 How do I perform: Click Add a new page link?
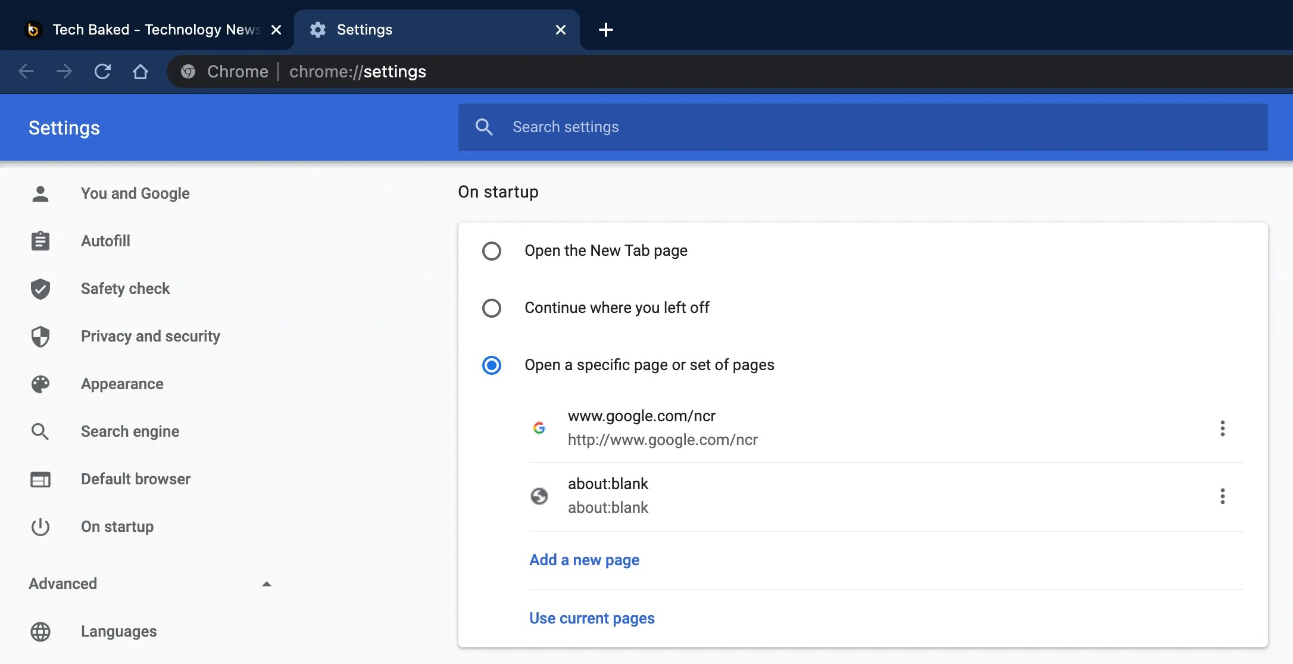pyautogui.click(x=584, y=560)
